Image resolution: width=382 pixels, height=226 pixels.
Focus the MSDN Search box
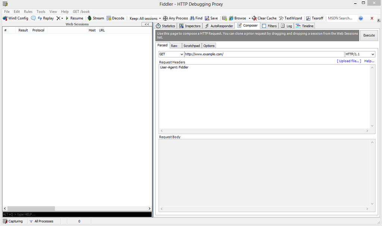pos(341,18)
